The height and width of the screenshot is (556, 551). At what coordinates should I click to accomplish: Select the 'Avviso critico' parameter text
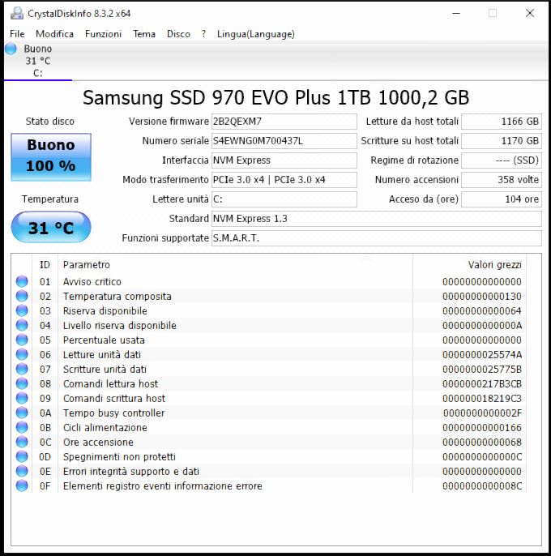(92, 281)
